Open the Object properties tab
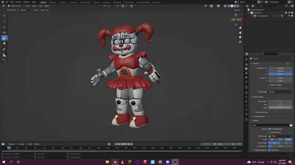Screen dimensions: 295x165 point(246,93)
